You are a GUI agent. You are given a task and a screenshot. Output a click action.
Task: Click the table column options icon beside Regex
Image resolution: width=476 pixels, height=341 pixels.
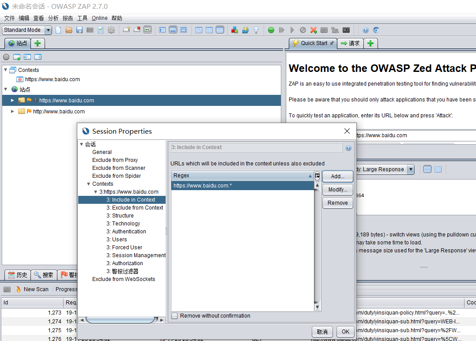click(x=317, y=176)
